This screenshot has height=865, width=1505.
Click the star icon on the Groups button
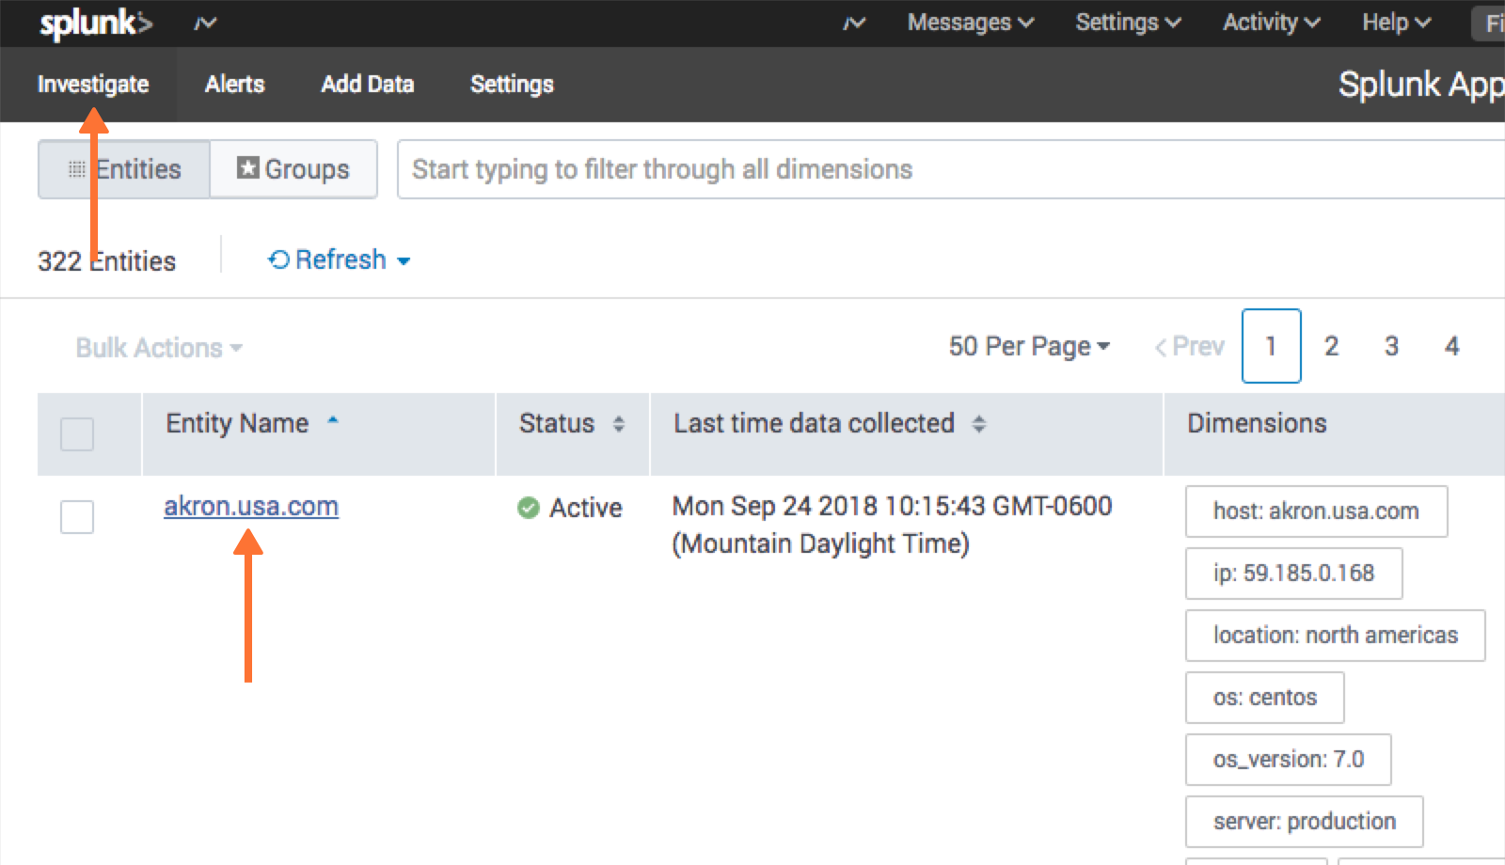coord(246,169)
